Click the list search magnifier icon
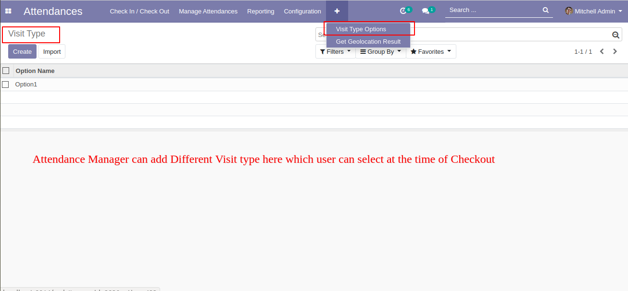628x291 pixels. 615,35
